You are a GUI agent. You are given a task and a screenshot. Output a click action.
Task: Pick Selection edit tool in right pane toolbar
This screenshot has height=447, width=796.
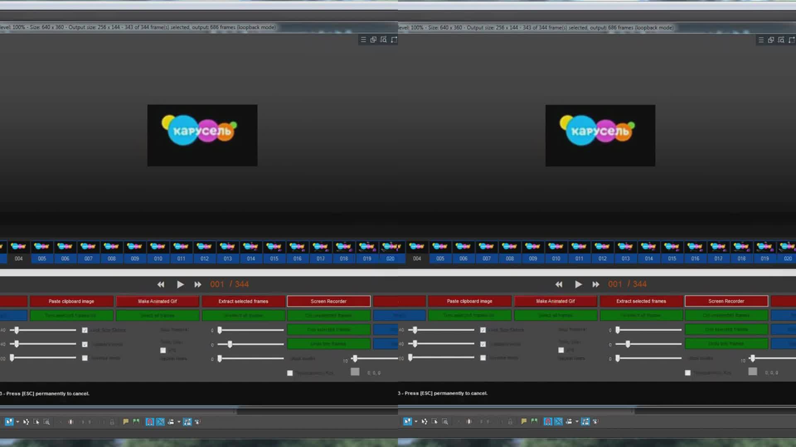434,421
